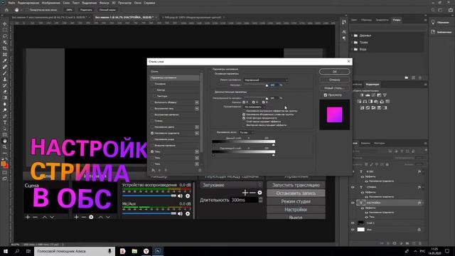Click the search icon in top right
This screenshot has width=455, height=256.
tap(433, 10)
